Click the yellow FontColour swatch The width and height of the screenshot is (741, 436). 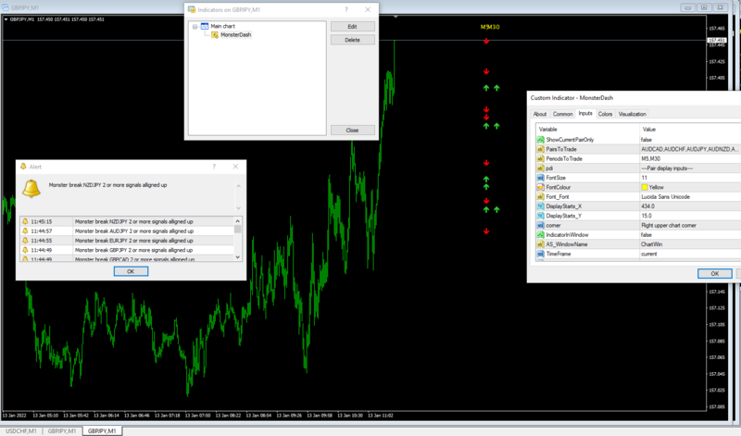(x=644, y=187)
